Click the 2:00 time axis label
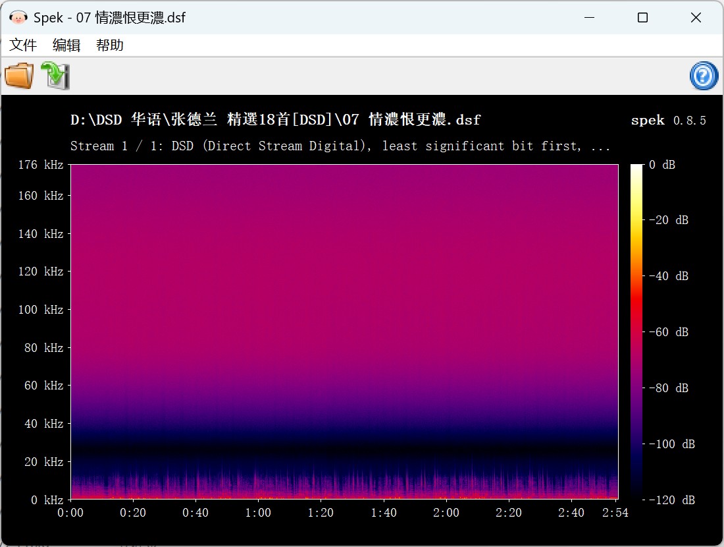 coord(446,513)
